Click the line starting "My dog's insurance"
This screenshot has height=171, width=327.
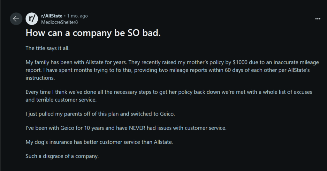(x=99, y=142)
